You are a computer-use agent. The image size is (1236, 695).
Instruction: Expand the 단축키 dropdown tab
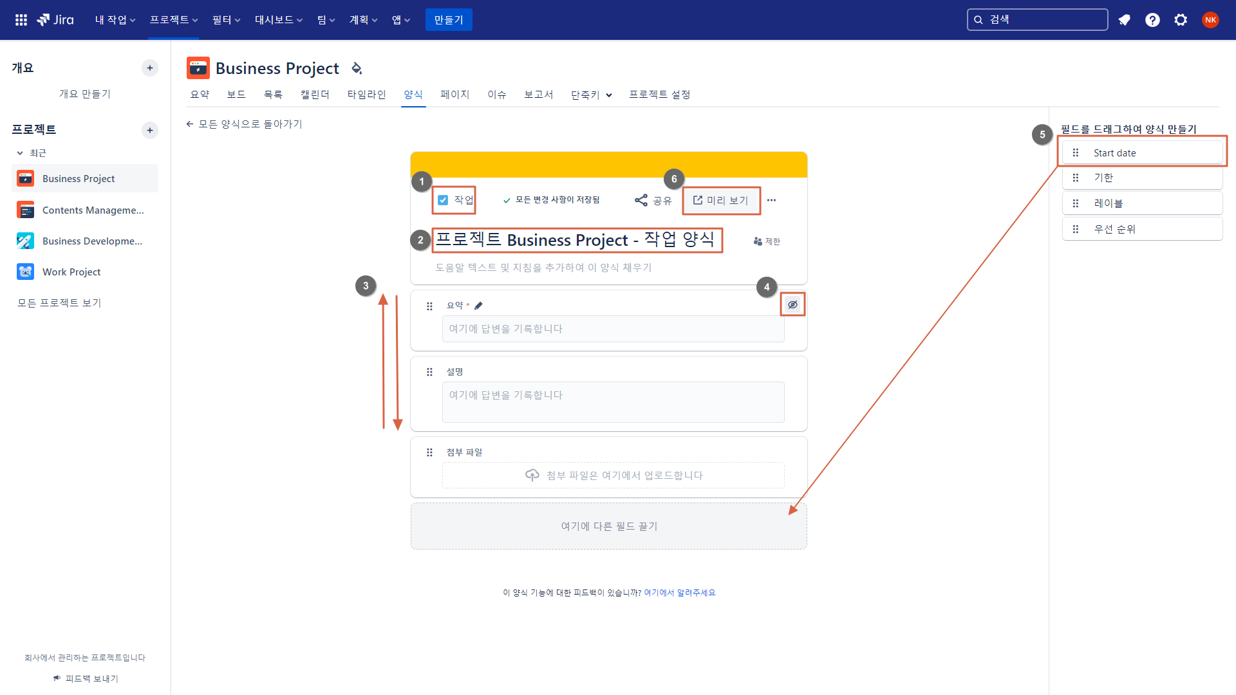tap(591, 95)
